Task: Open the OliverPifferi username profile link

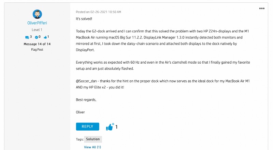Action: coord(37,23)
